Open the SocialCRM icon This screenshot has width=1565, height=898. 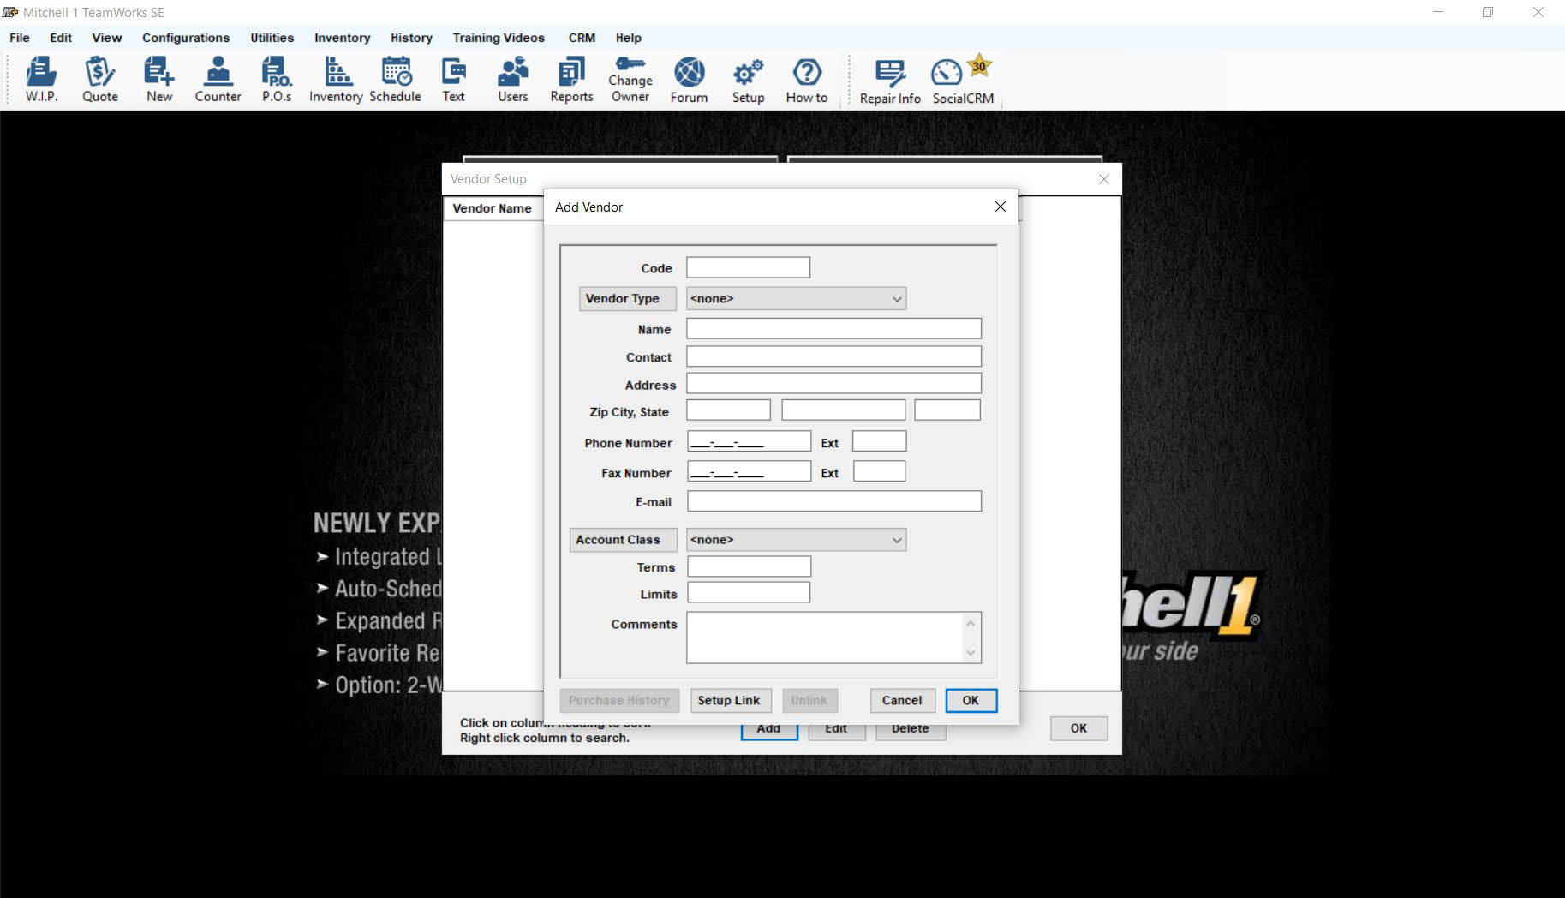pos(961,79)
